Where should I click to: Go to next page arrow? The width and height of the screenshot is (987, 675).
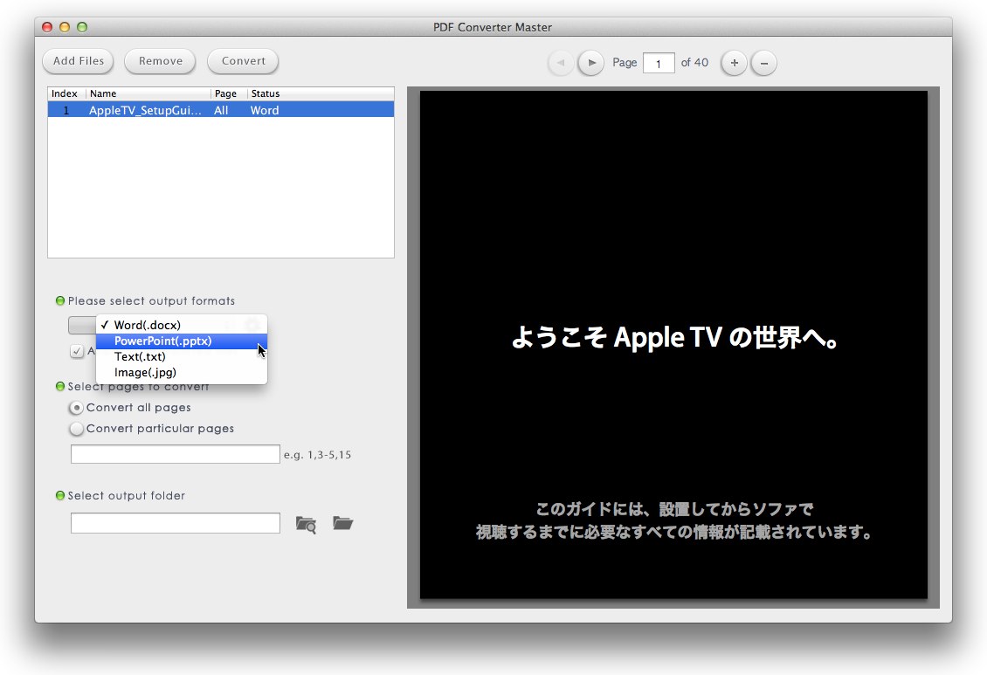(x=591, y=63)
